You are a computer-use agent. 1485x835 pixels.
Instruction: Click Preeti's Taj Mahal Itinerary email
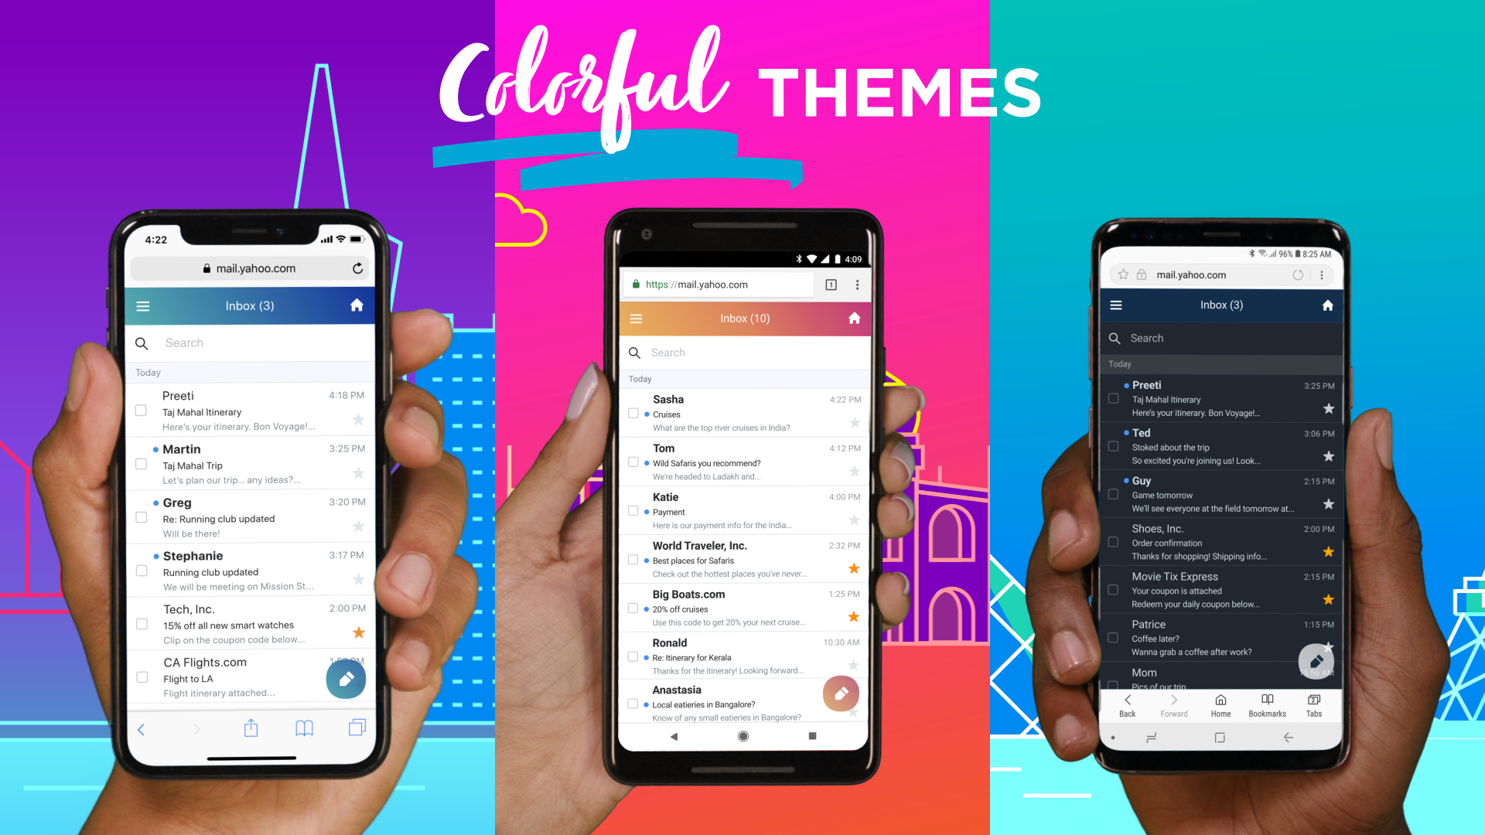[251, 411]
